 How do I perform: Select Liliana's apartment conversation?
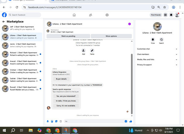[x=21, y=37]
